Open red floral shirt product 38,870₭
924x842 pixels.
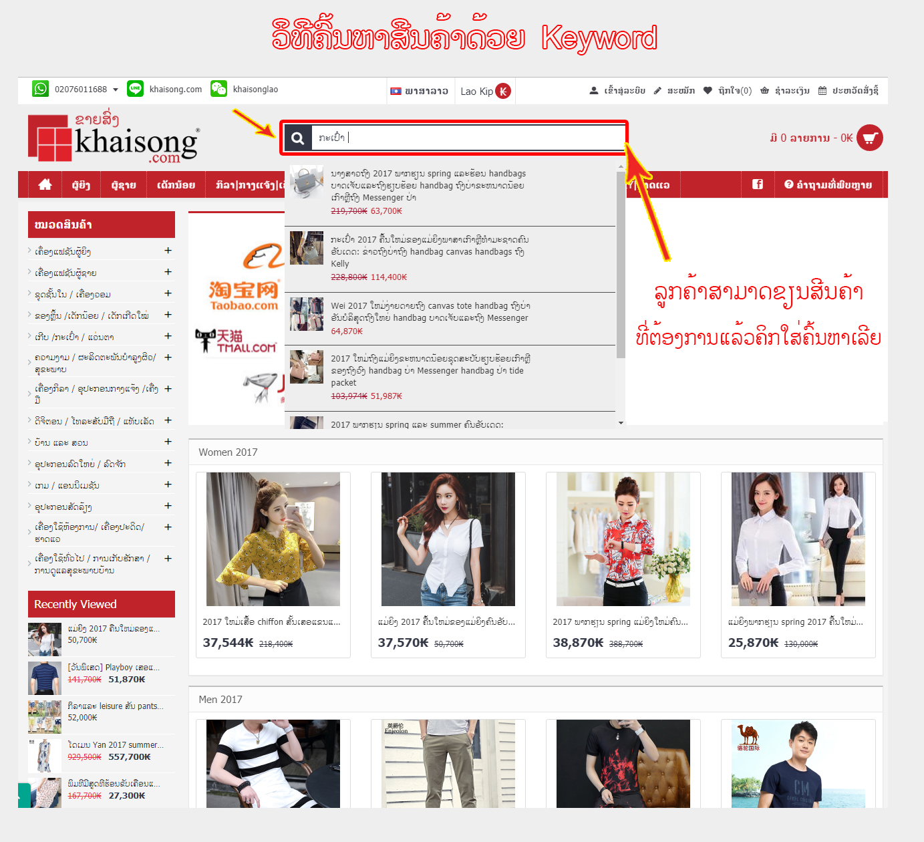(x=623, y=565)
